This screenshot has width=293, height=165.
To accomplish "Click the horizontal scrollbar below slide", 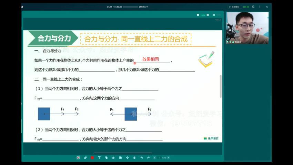I will click(123, 153).
